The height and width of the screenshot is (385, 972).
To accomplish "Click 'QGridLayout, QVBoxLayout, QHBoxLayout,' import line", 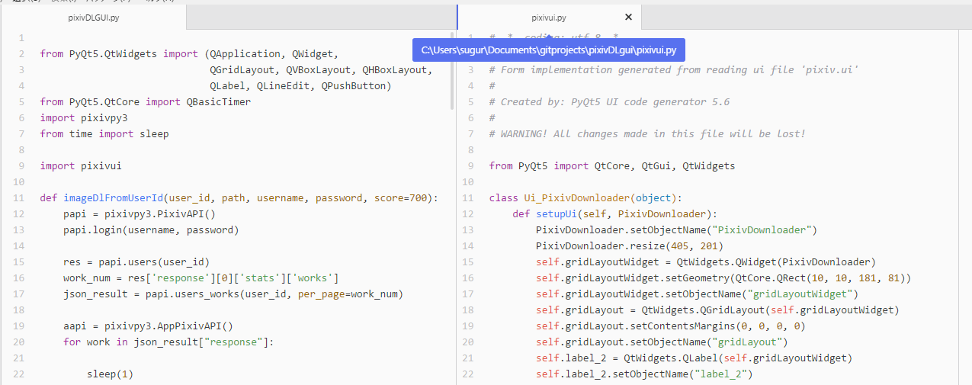I will (x=321, y=69).
